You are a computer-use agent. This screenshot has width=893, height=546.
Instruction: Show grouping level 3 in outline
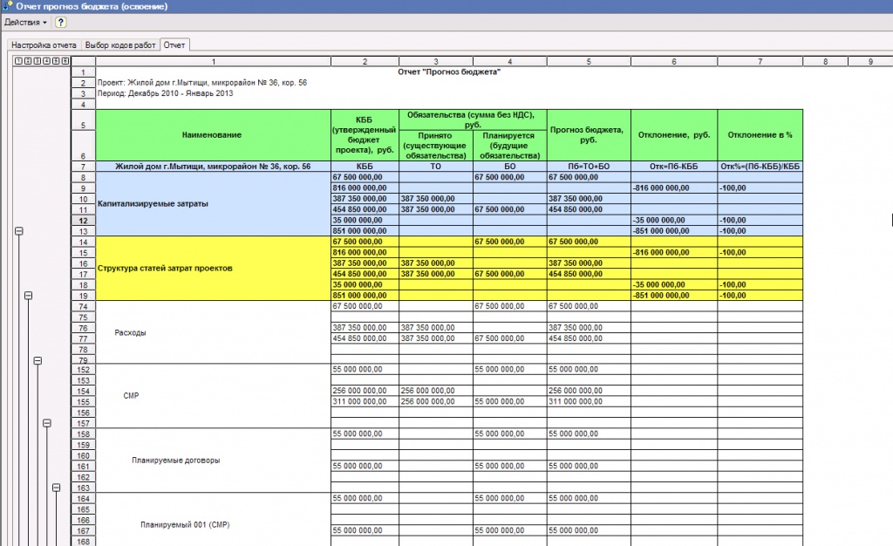pos(37,61)
